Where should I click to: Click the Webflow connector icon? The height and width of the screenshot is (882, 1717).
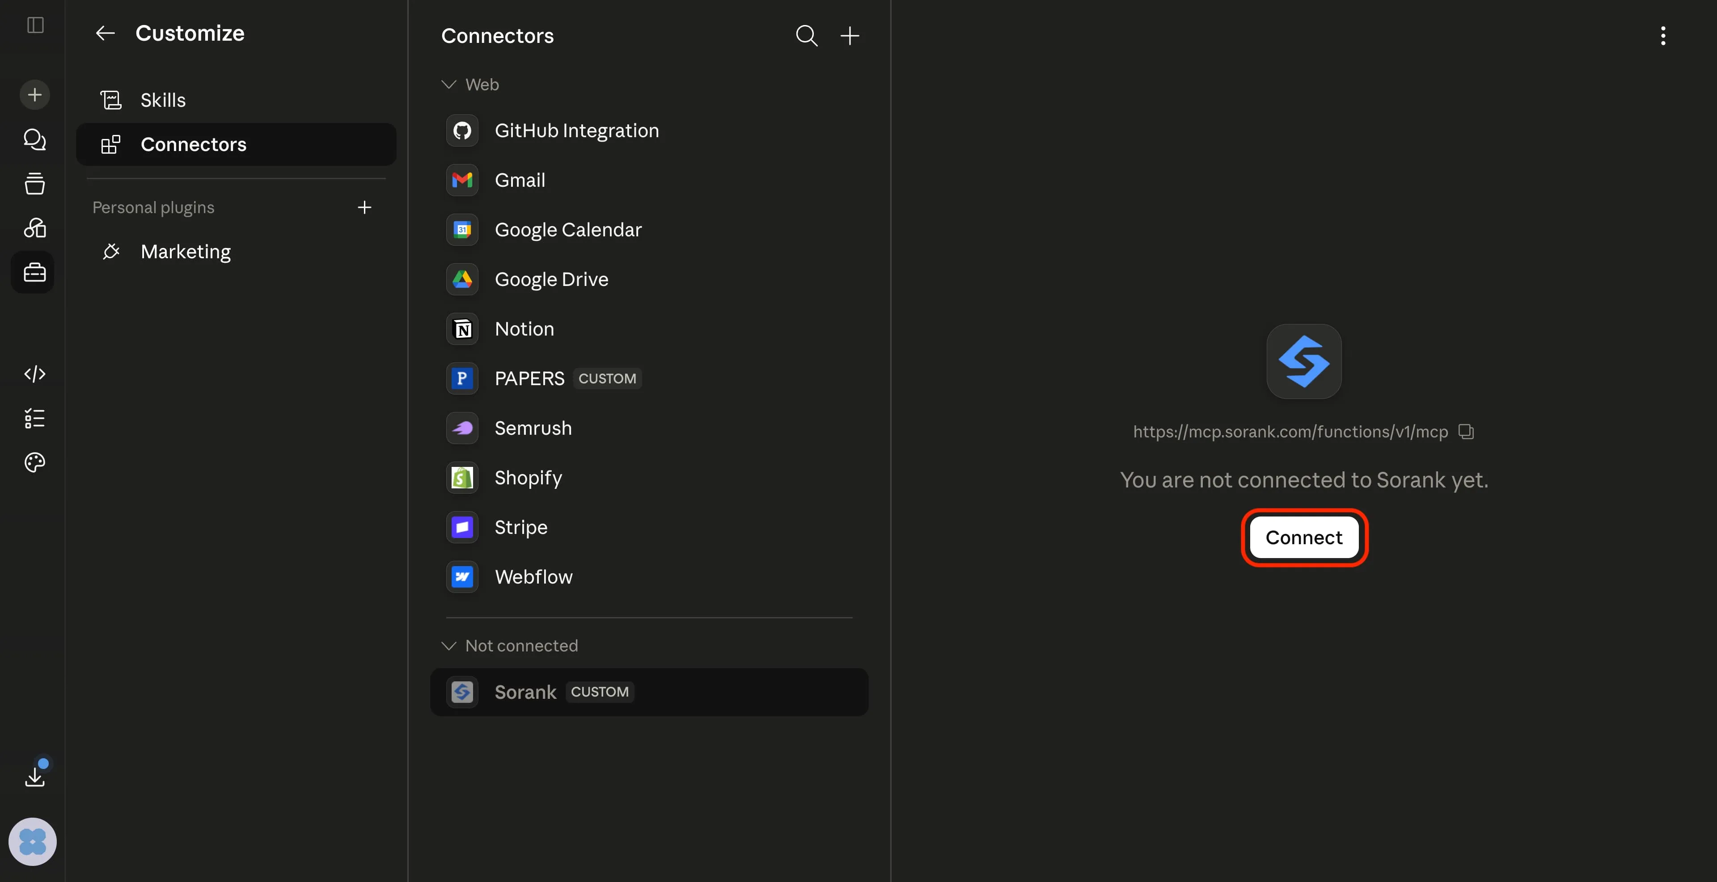(462, 577)
